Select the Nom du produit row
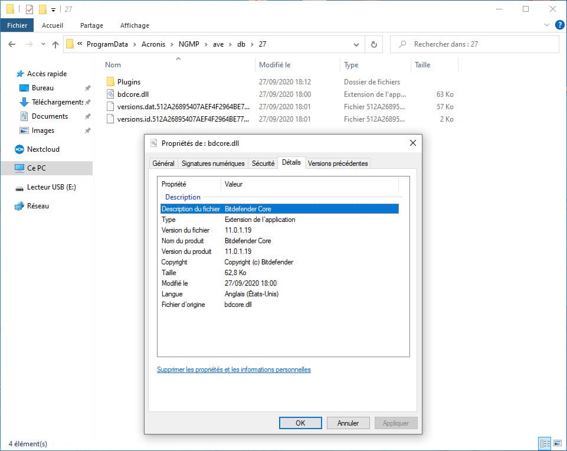Viewport: 567px width, 451px height. click(x=280, y=241)
